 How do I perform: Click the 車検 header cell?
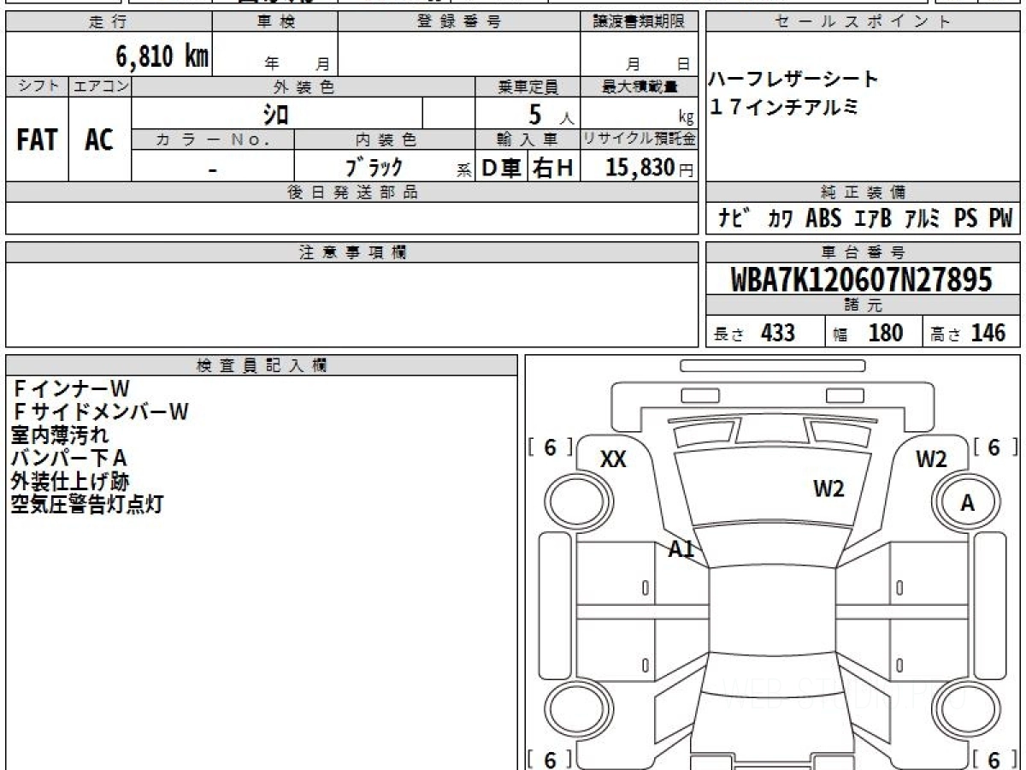click(275, 22)
